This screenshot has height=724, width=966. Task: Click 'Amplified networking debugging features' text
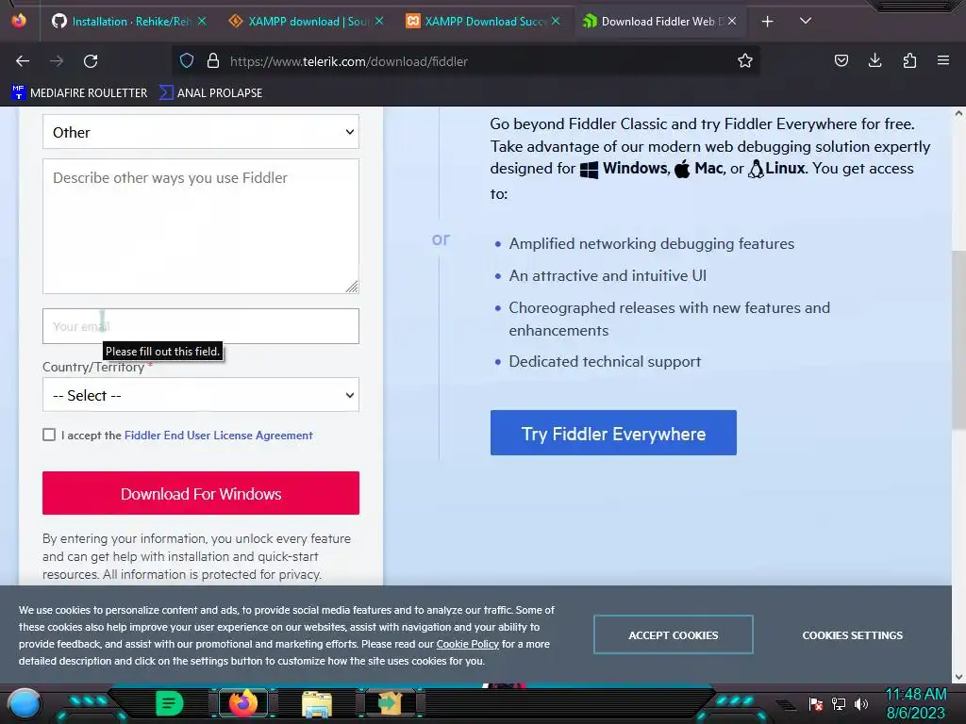tap(651, 243)
